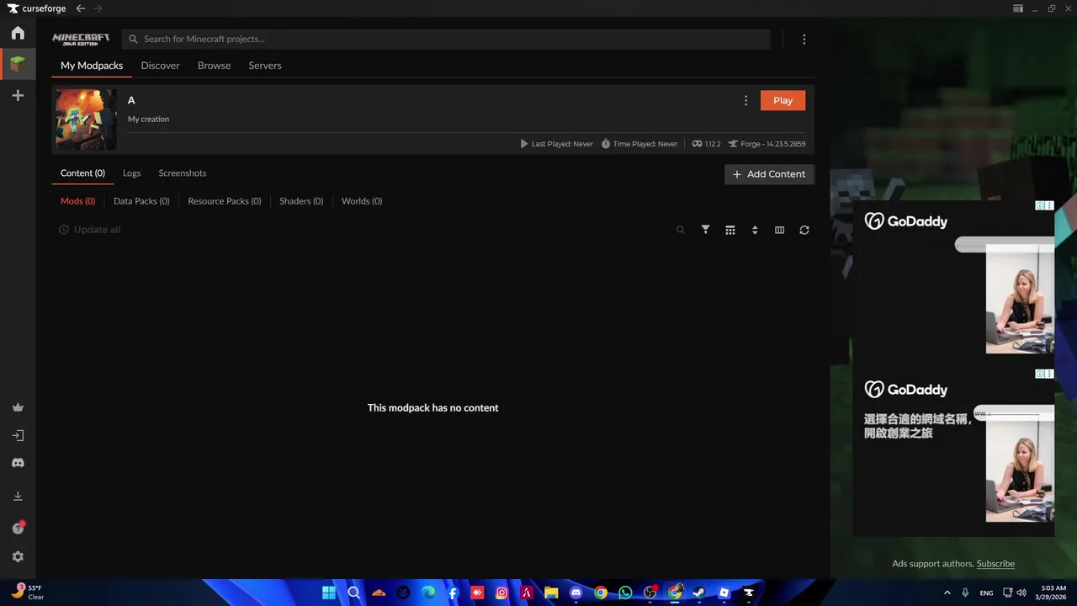
Task: Select the Mods (0) sub-tab
Action: (78, 201)
